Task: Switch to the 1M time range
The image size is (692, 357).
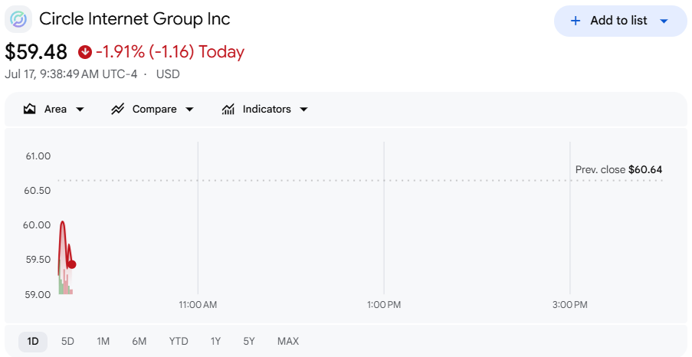Action: [x=103, y=341]
